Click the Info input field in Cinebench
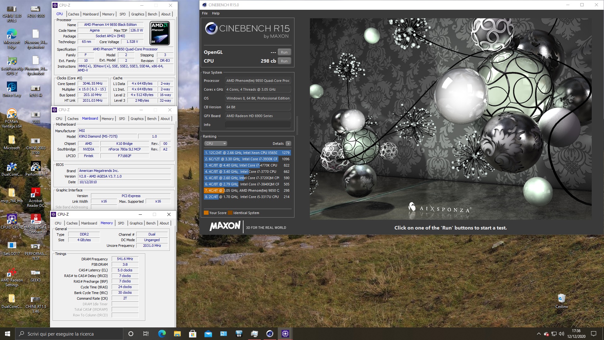Viewport: 604px width, 340px height. pyautogui.click(x=258, y=125)
